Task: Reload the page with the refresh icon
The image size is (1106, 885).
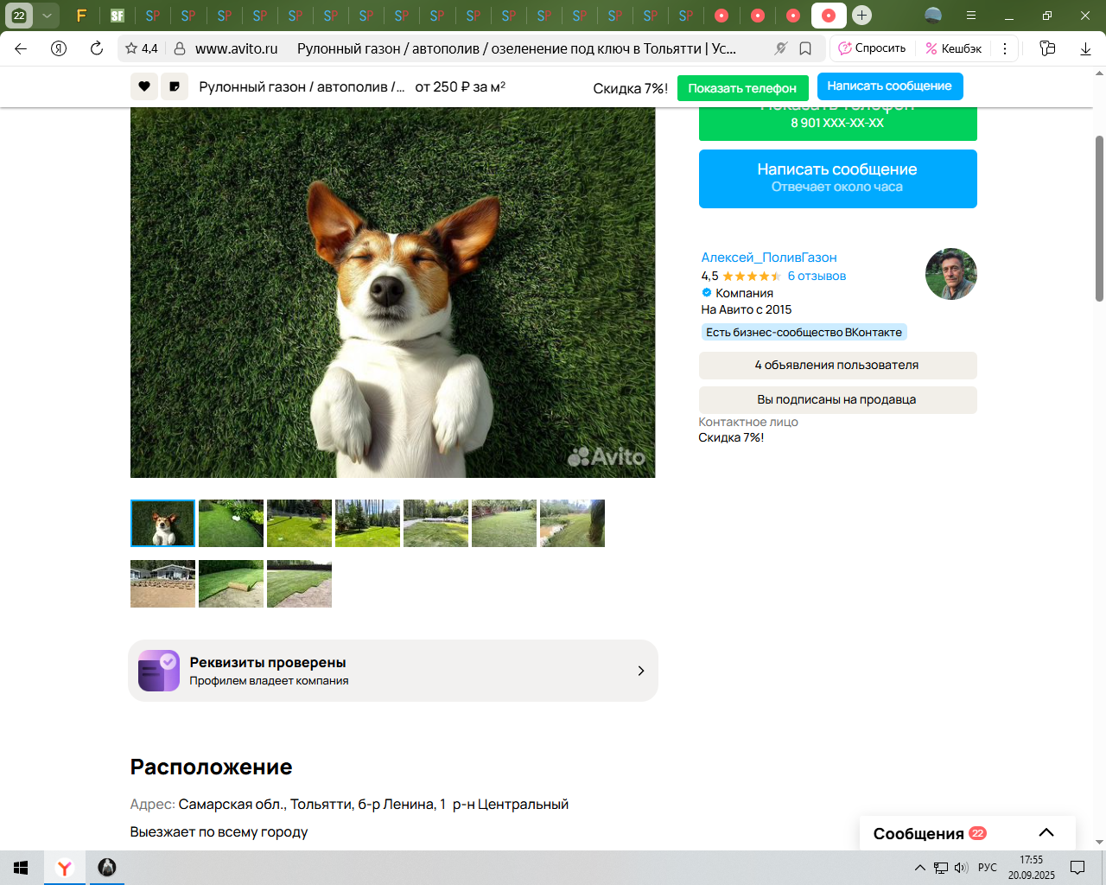Action: (x=97, y=48)
